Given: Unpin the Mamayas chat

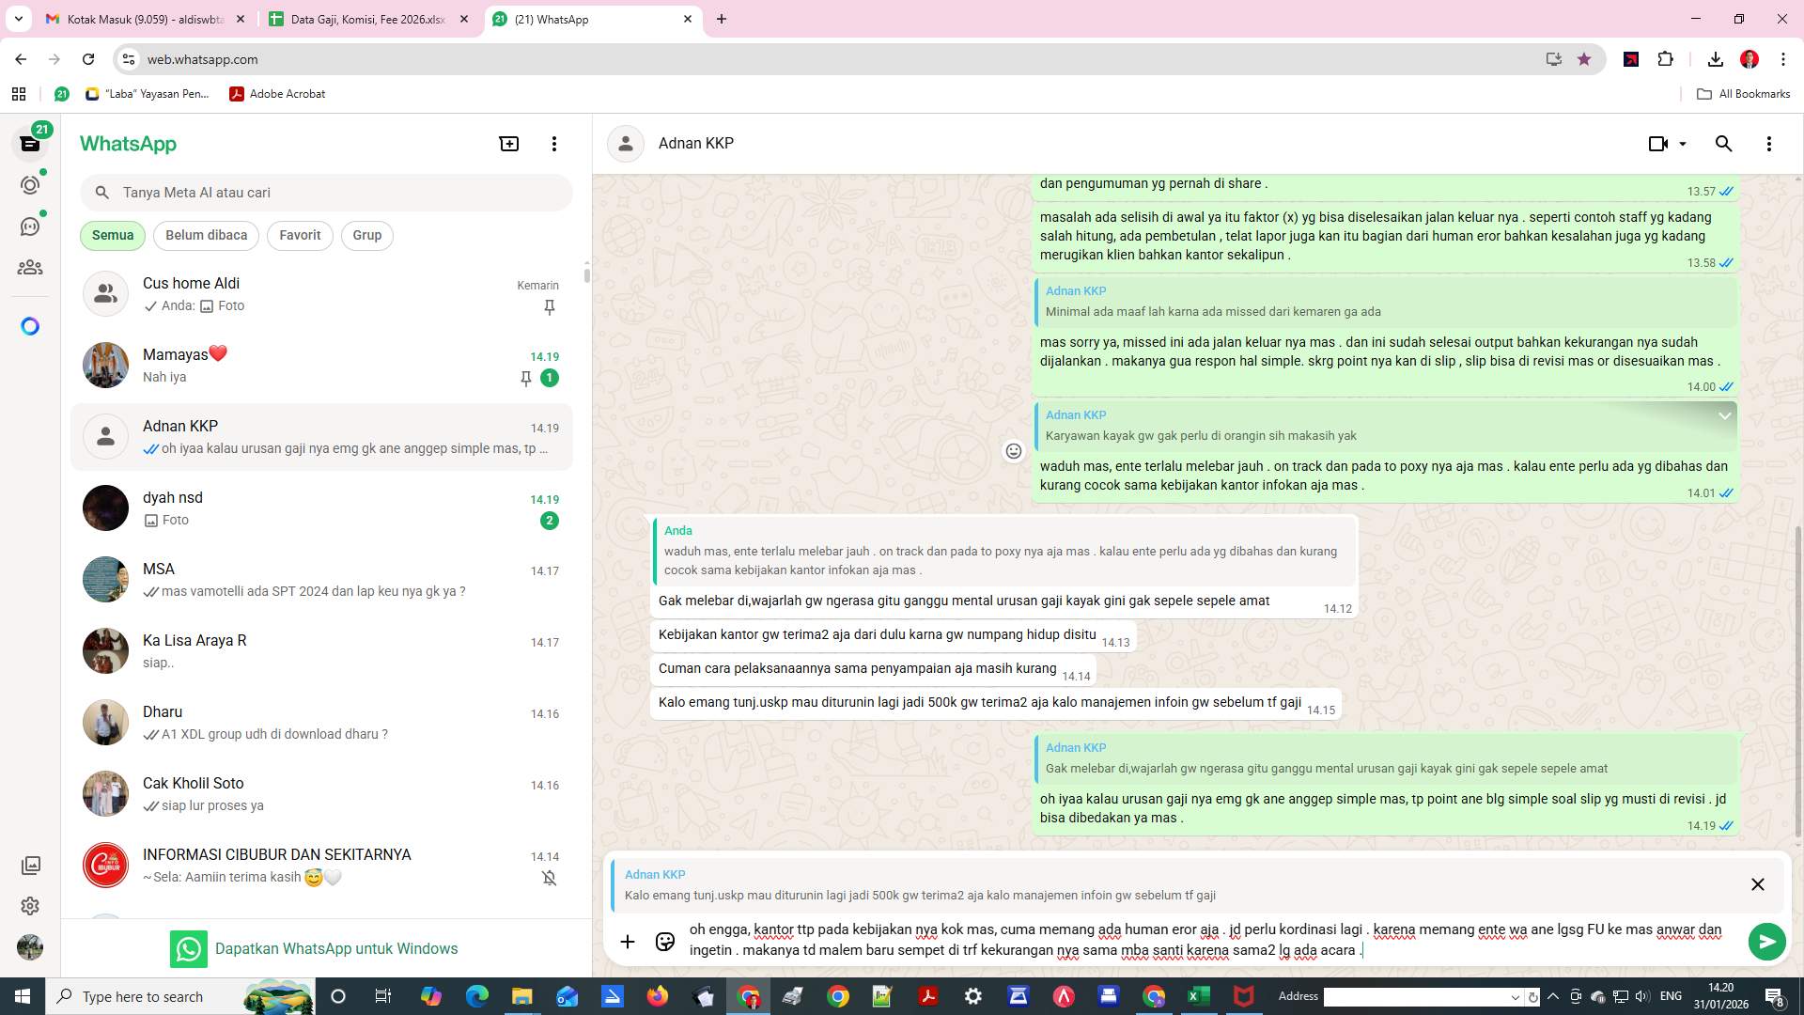Looking at the screenshot, I should click(526, 379).
